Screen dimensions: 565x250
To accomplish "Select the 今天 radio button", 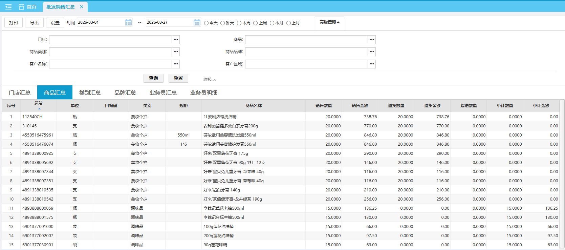I will pyautogui.click(x=207, y=23).
